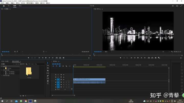Screen dimensions: 184x103
Task: Click Export Frame camera icon in Program monitor
Action: click(x=156, y=58)
